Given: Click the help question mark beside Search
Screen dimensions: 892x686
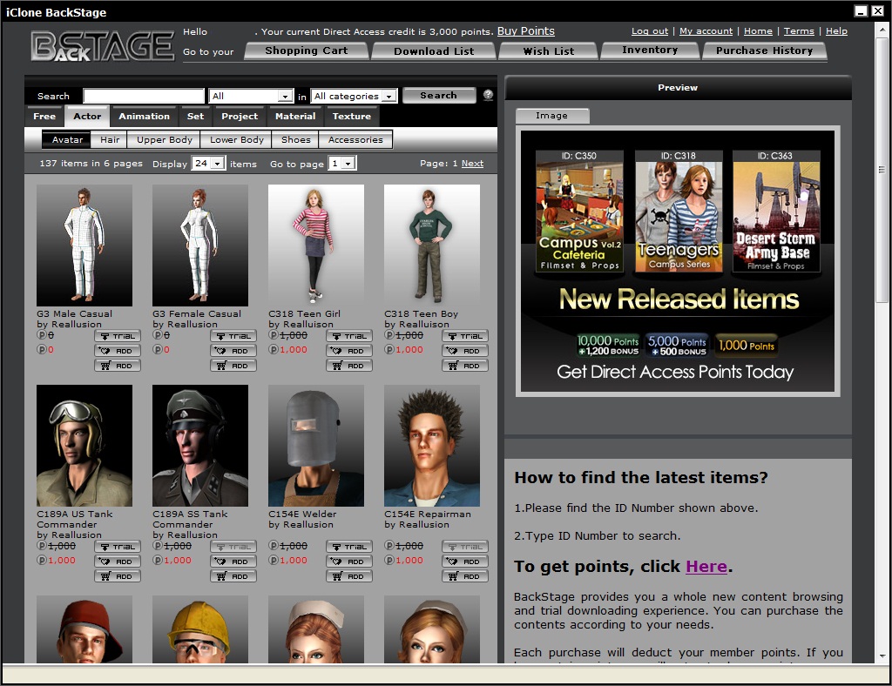Looking at the screenshot, I should coord(488,95).
